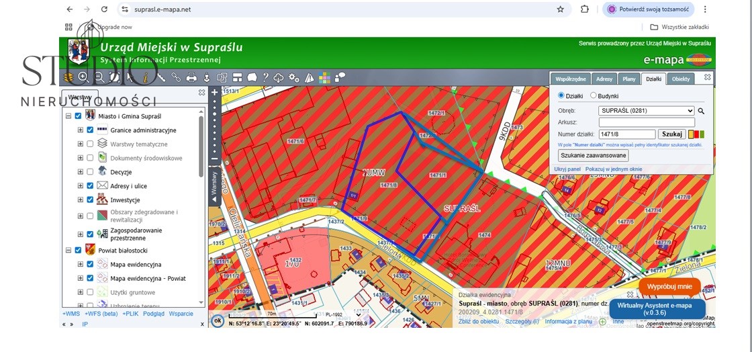This screenshot has width=752, height=352.
Task: Expand the Inwestycje layer tree node
Action: pyautogui.click(x=80, y=200)
